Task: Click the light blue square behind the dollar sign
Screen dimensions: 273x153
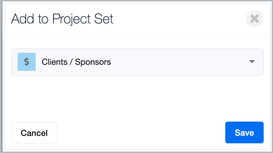Action: click(x=27, y=62)
